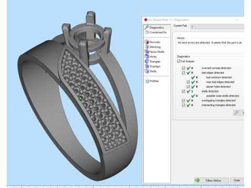This screenshot has height=188, width=251.
Task: Toggle the planar holes detected checkbox
Action: click(x=188, y=87)
